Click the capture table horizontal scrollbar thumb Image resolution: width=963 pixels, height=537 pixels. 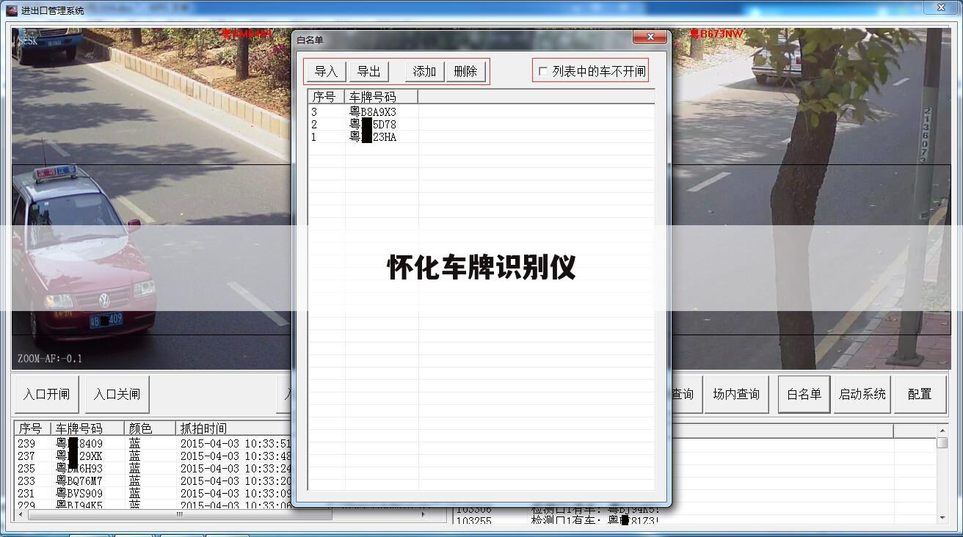click(179, 514)
